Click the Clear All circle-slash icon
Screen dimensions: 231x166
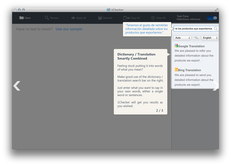153,18
